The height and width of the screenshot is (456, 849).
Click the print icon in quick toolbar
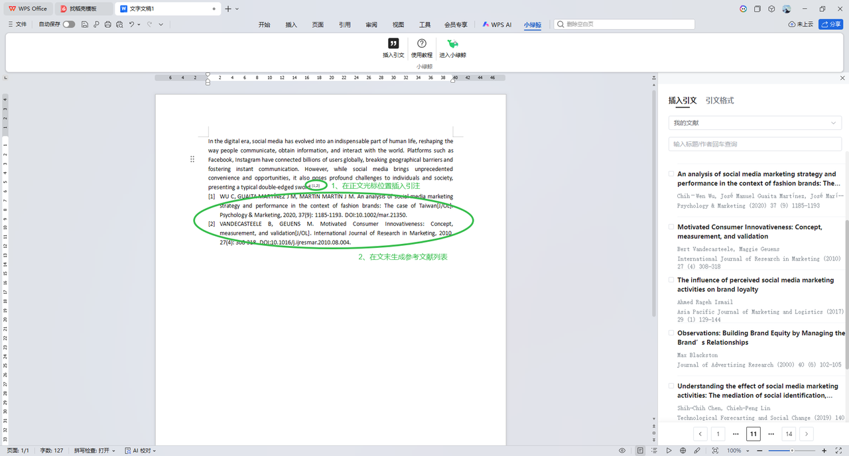coord(107,25)
